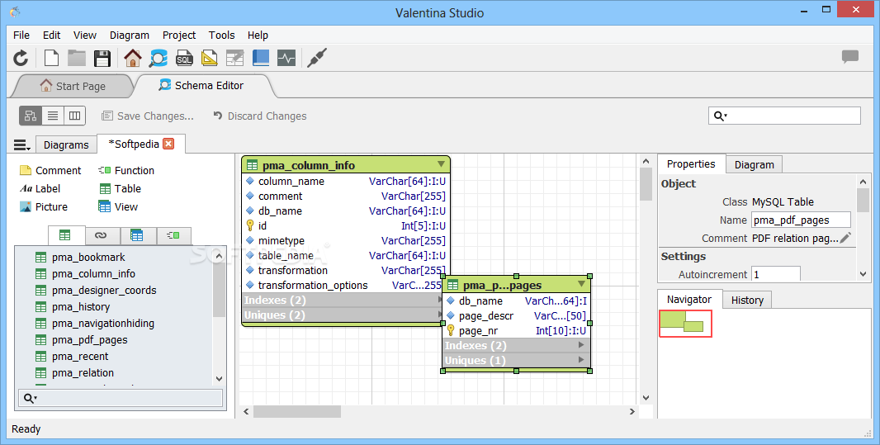Select the View palette item
The width and height of the screenshot is (880, 445).
pyautogui.click(x=118, y=206)
